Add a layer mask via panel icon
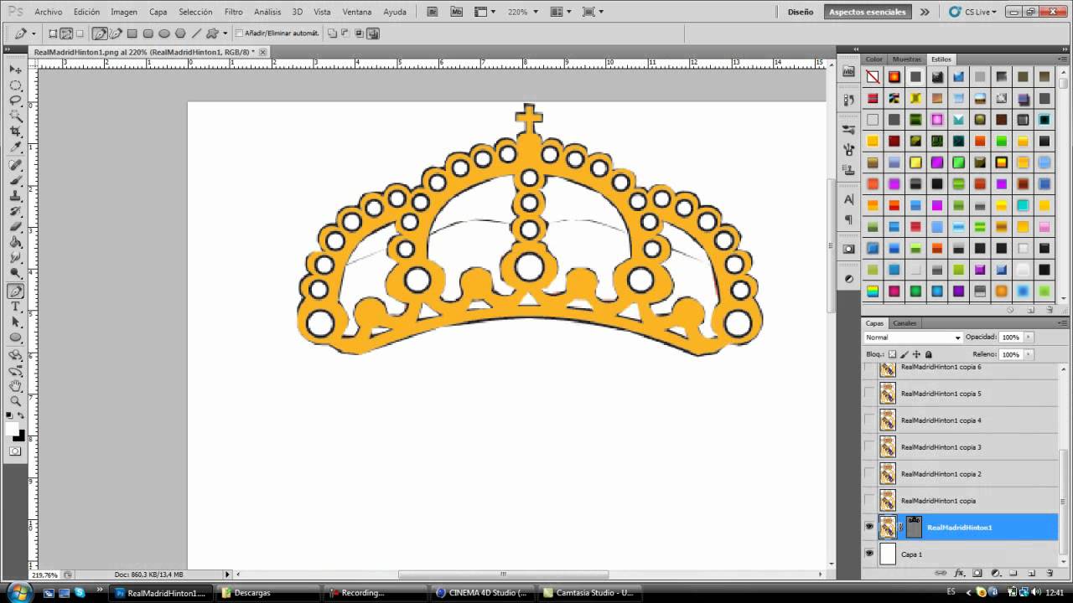This screenshot has height=603, width=1073. coord(977,573)
